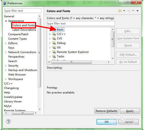
Task: Click the help question mark icon
Action: click(x=9, y=121)
